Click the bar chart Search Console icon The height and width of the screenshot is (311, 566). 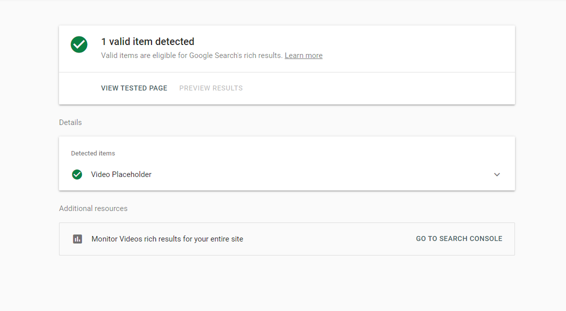click(x=77, y=239)
